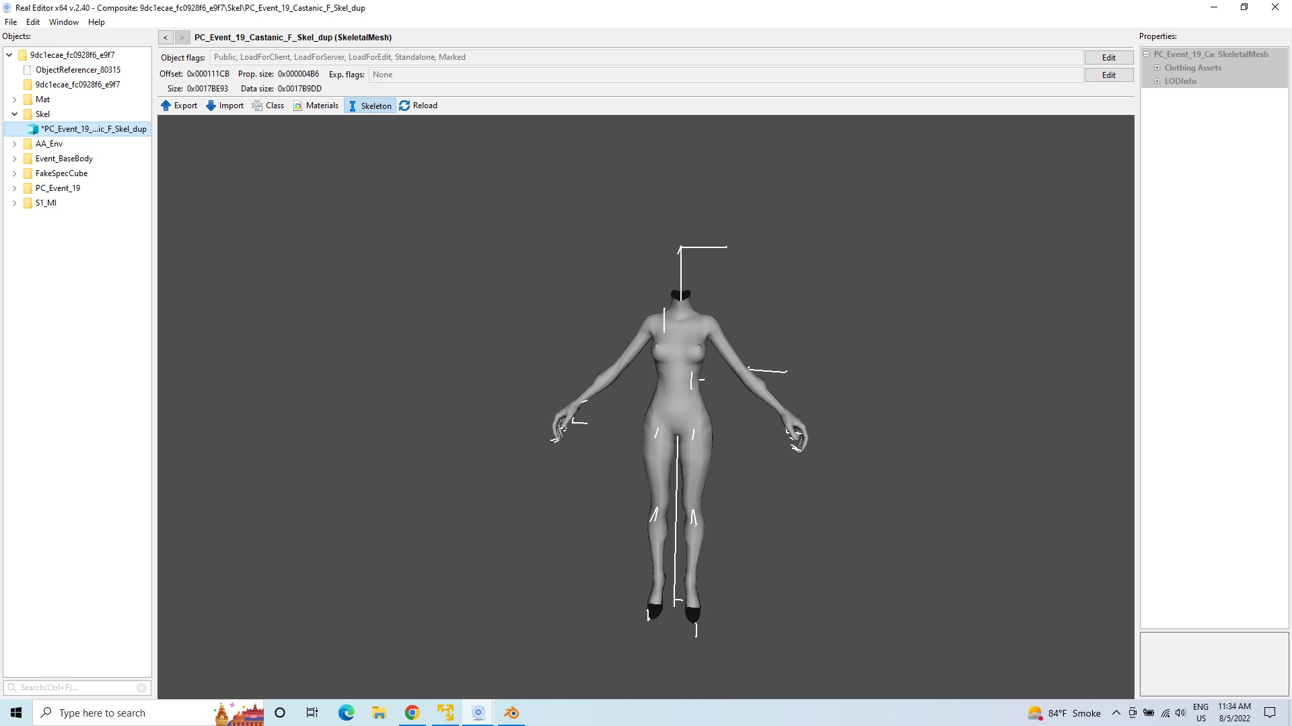Viewport: 1292px width, 726px height.
Task: Collapse the Skel folder
Action: click(14, 114)
